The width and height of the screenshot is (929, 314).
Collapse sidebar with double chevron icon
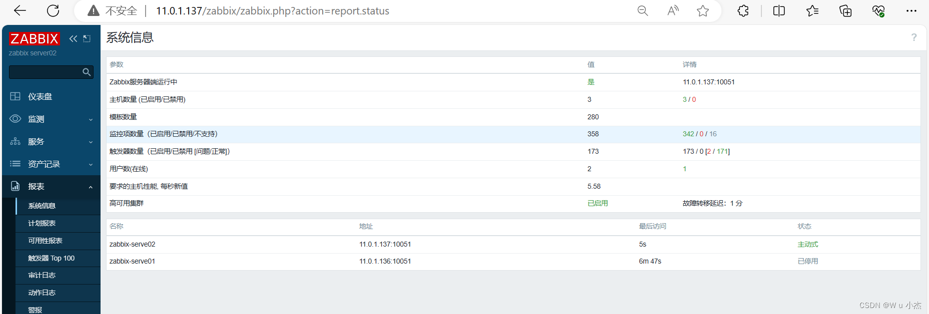click(74, 38)
